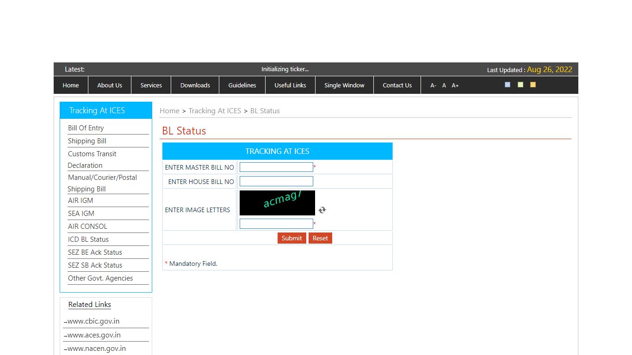Open the About Us menu

110,85
